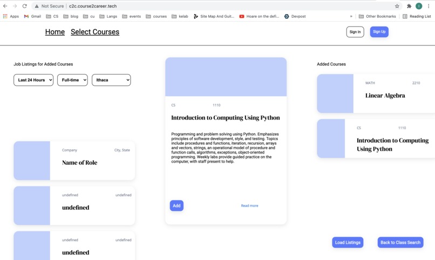Click the Introduction to Computing Using Python title in center card

[x=226, y=118]
